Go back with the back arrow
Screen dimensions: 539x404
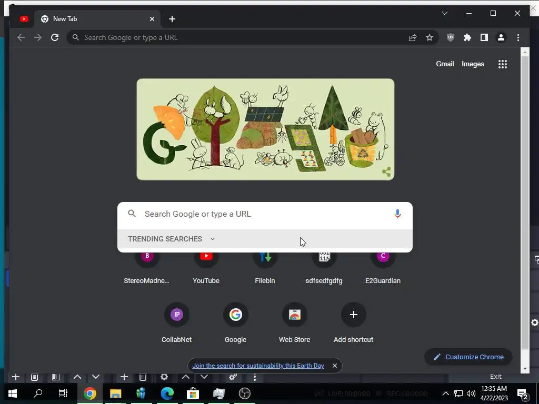click(x=21, y=37)
